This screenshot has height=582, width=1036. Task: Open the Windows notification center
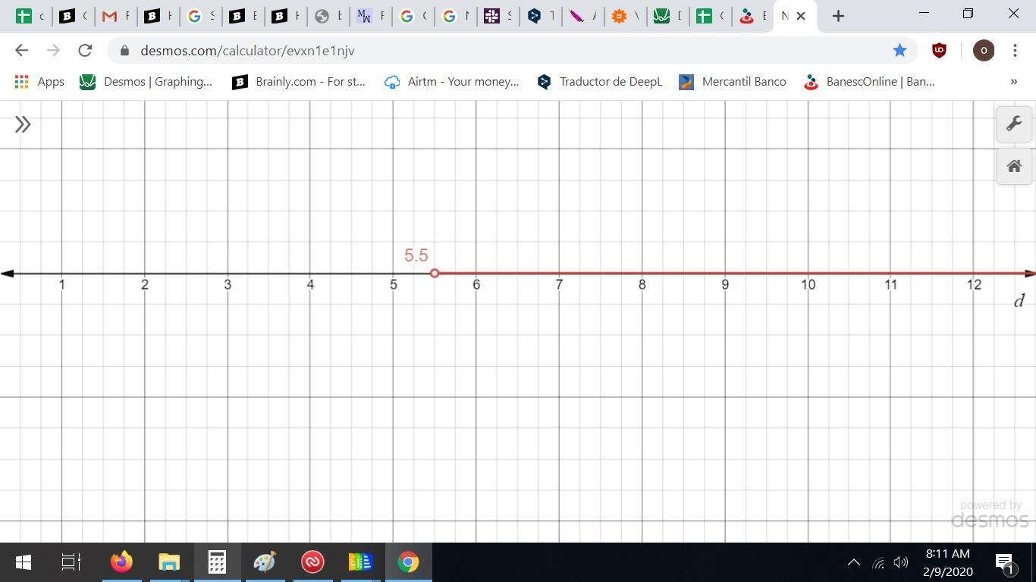coord(1006,562)
